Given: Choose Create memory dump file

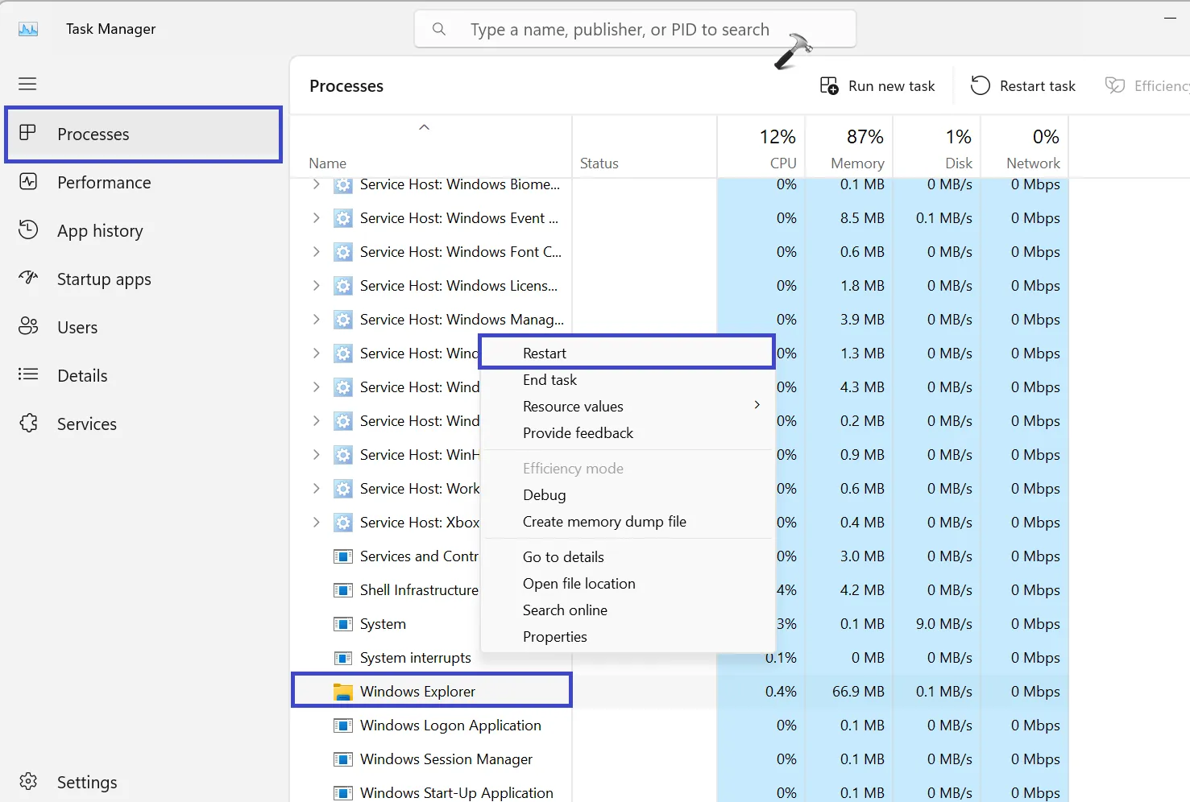Looking at the screenshot, I should click(604, 521).
